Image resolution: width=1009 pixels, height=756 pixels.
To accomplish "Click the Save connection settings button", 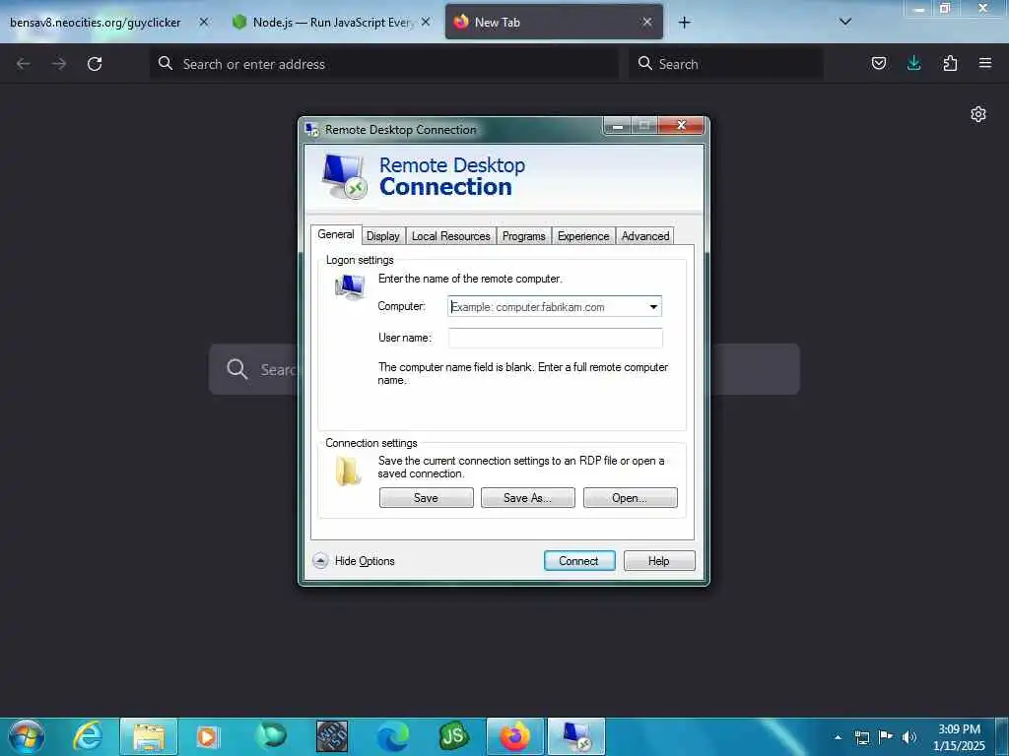I will [426, 497].
